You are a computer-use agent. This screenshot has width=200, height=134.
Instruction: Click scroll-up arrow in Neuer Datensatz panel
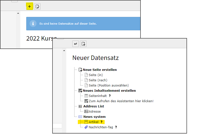click(64, 50)
